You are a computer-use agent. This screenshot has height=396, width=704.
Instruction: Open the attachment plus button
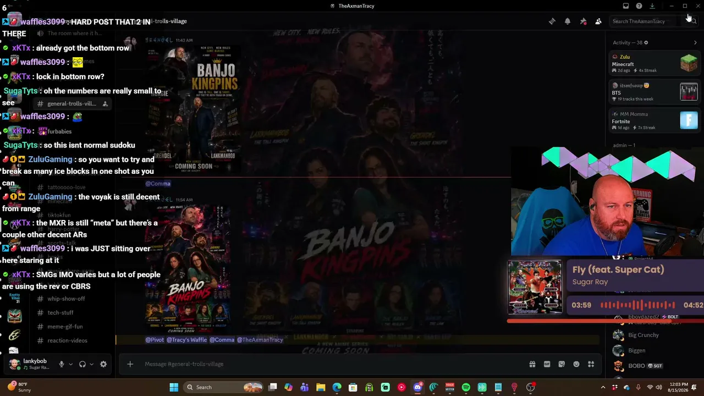pyautogui.click(x=130, y=364)
